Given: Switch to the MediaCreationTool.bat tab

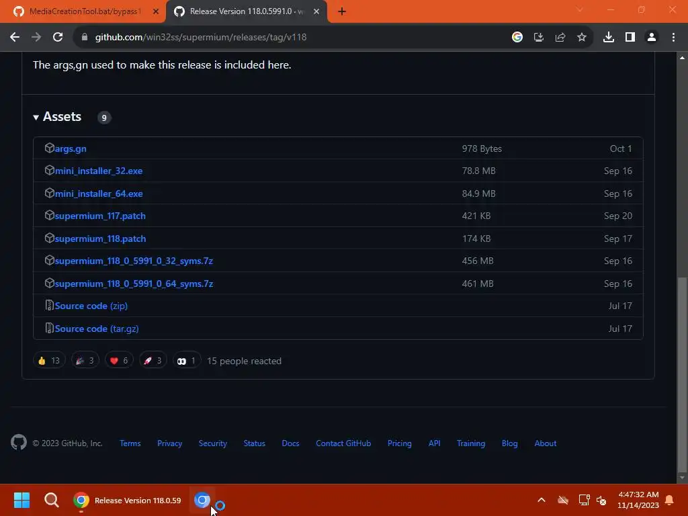Looking at the screenshot, I should click(x=83, y=11).
